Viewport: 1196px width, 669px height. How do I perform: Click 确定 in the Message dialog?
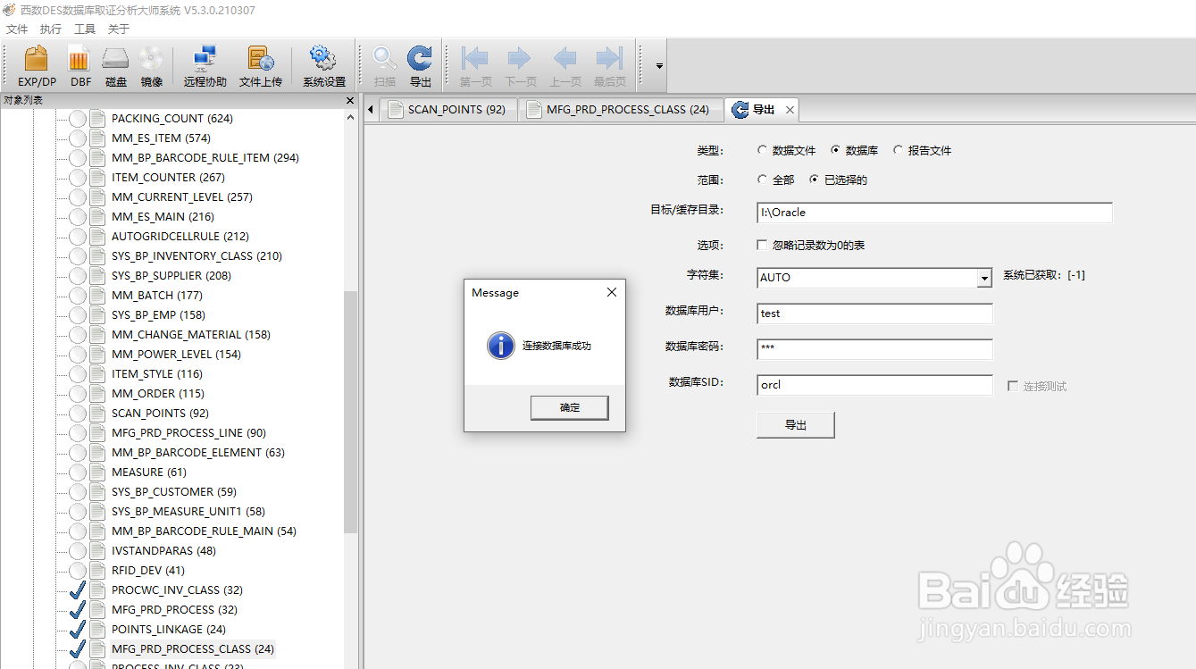pos(569,407)
